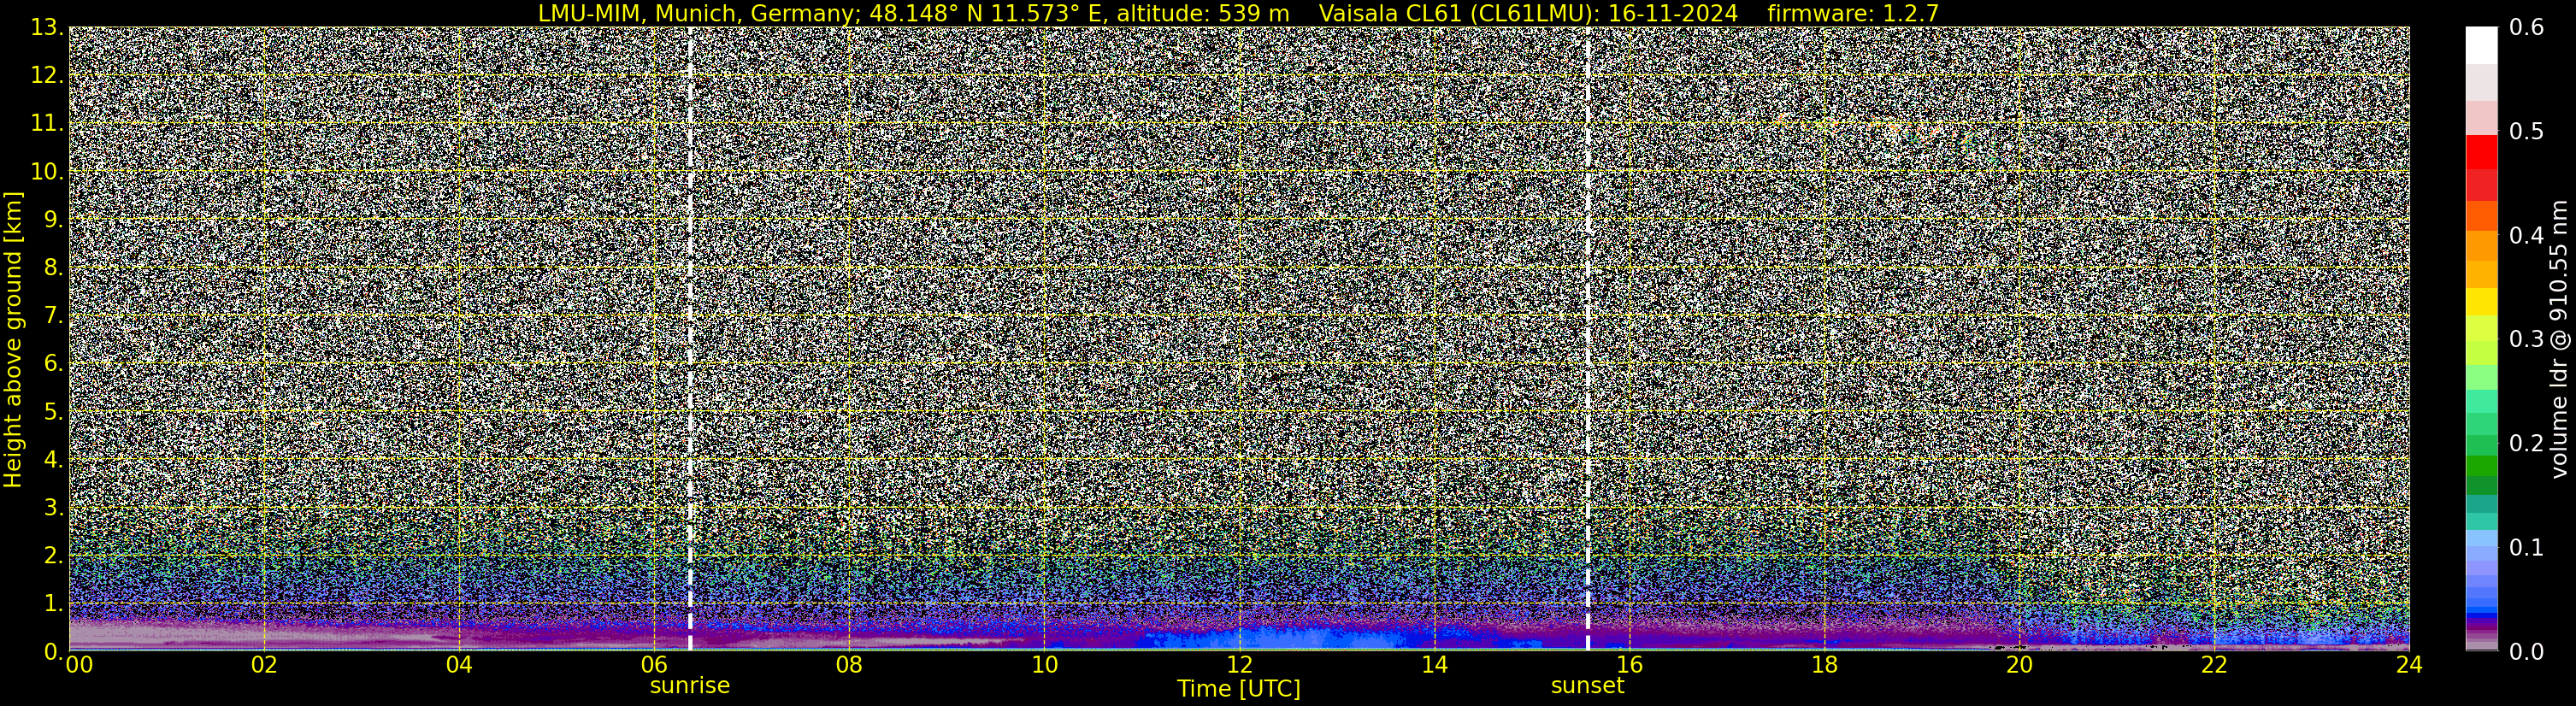Click the '24' time axis tick label
The width and height of the screenshot is (2576, 706).
(x=2409, y=665)
